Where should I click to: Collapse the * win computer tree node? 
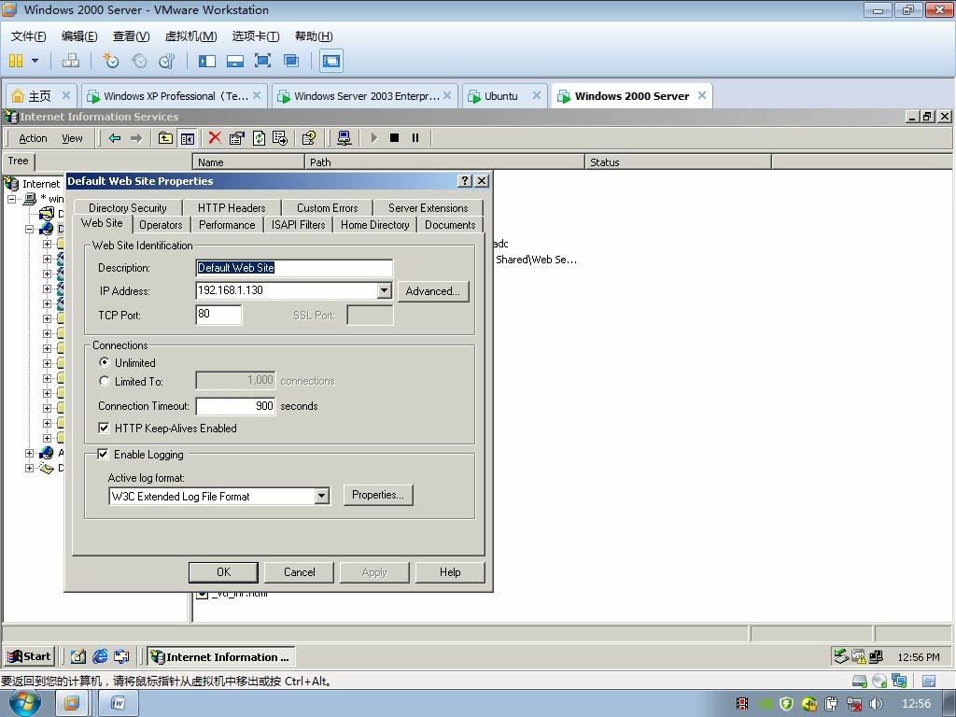11,199
